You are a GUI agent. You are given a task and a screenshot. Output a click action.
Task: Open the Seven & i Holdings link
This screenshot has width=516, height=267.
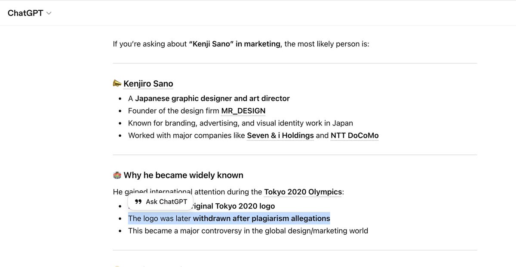pyautogui.click(x=280, y=135)
